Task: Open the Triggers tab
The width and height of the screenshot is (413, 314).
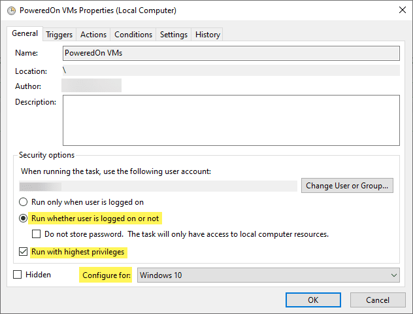Action: pos(59,35)
